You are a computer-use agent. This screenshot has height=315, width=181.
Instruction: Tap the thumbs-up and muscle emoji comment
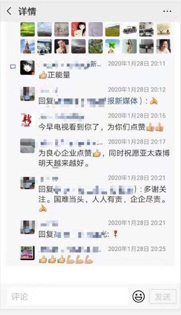[x=66, y=259]
